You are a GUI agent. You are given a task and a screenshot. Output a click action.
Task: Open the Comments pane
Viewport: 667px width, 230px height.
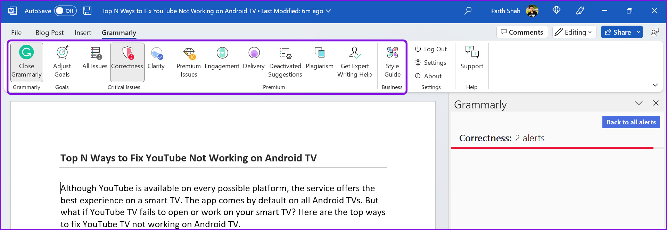pyautogui.click(x=522, y=32)
